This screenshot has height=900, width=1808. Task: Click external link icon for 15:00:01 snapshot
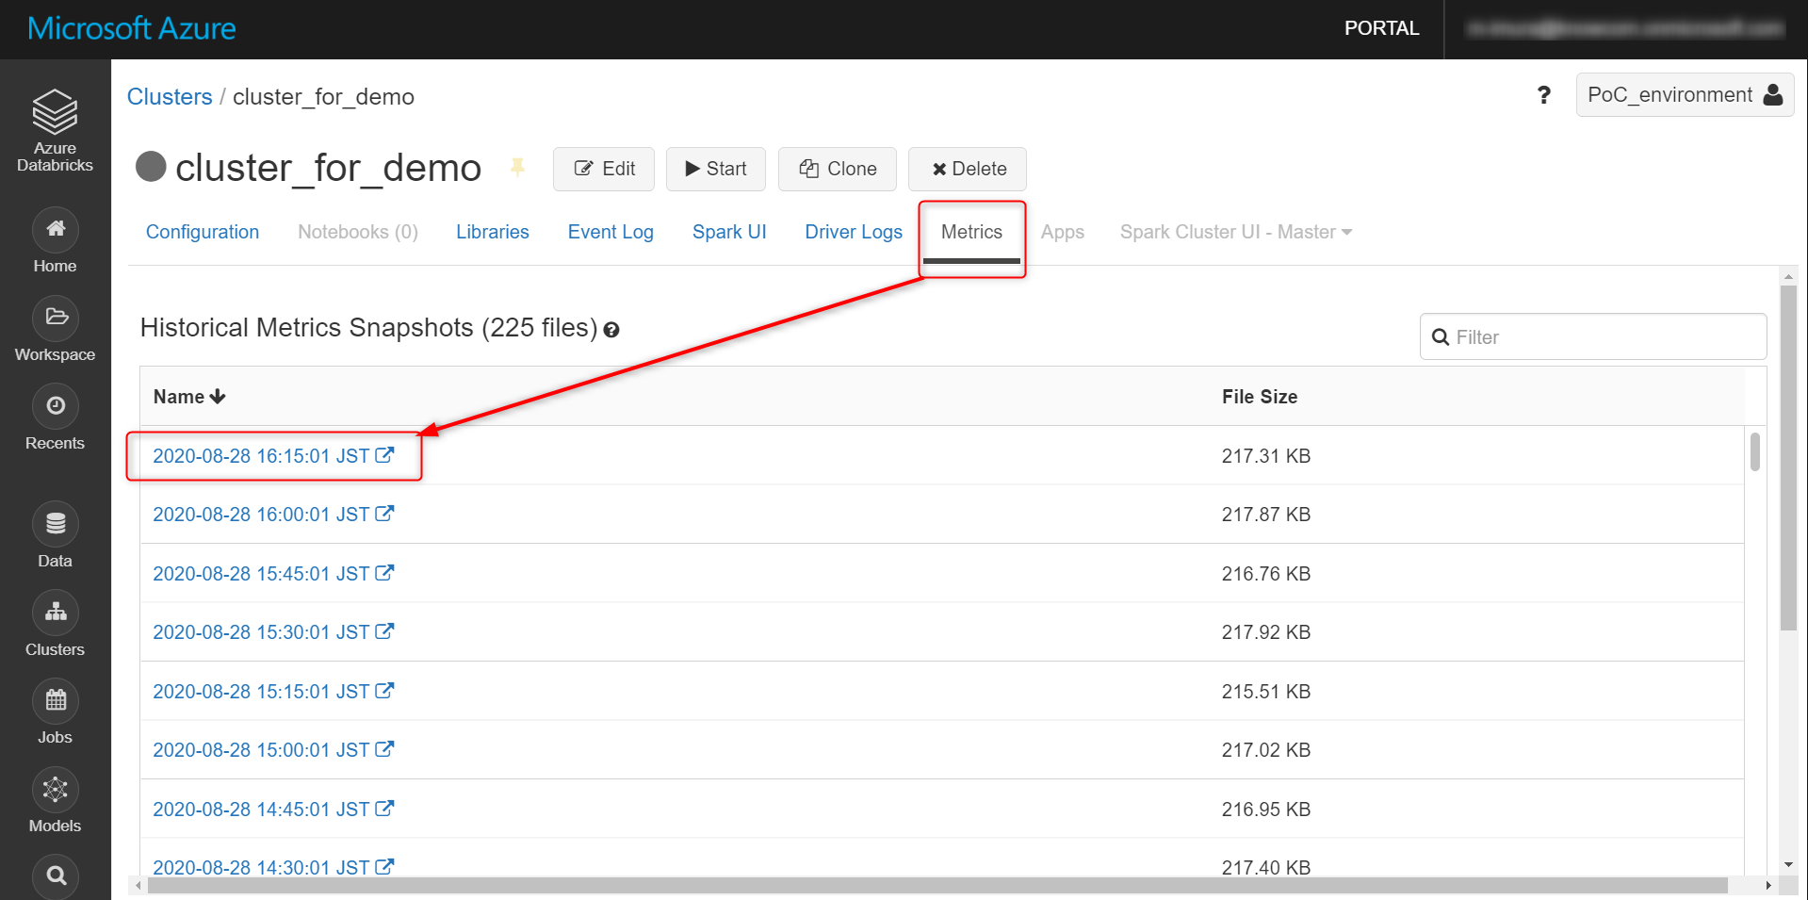pyautogui.click(x=384, y=749)
